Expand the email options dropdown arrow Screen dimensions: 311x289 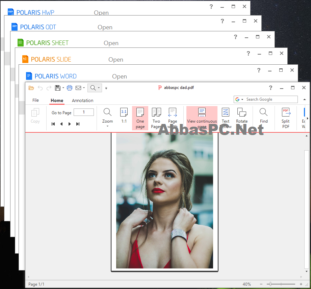[x=84, y=88]
